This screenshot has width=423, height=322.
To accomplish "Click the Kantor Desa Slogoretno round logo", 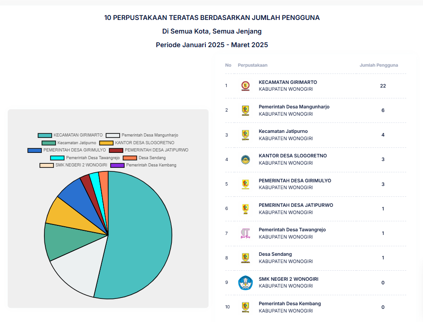I will click(x=245, y=159).
